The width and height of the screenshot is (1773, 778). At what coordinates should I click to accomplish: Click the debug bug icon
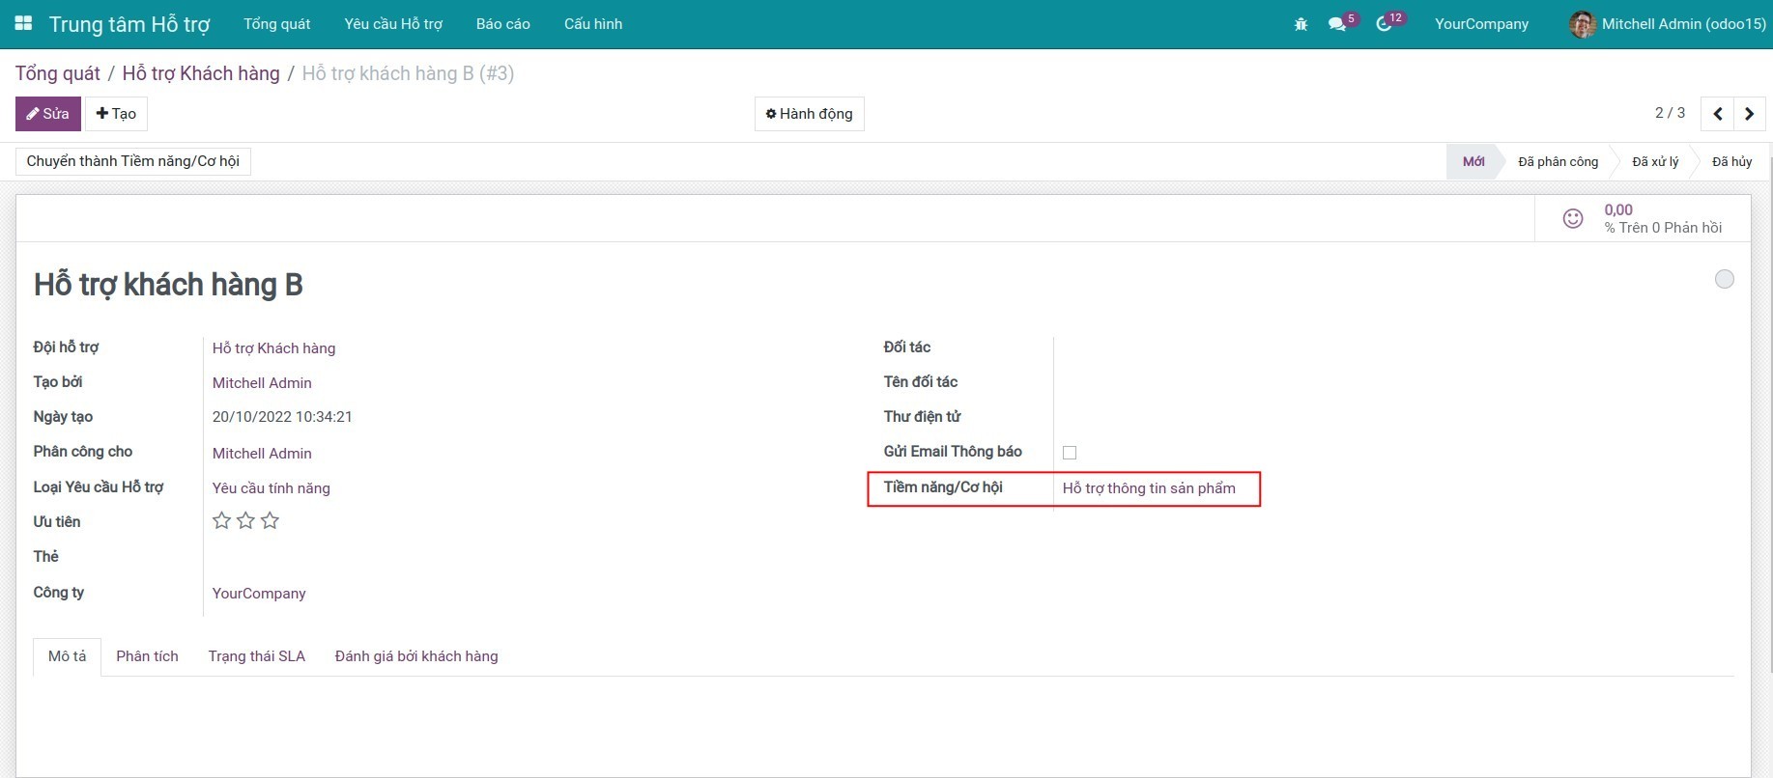(x=1301, y=24)
